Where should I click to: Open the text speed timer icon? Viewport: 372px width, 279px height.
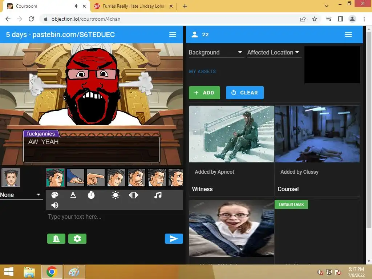point(91,195)
